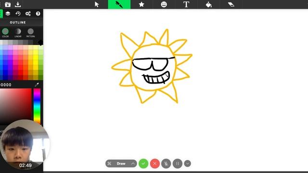The width and height of the screenshot is (308, 173).
Task: Open the history panel tab
Action: [x=18, y=13]
